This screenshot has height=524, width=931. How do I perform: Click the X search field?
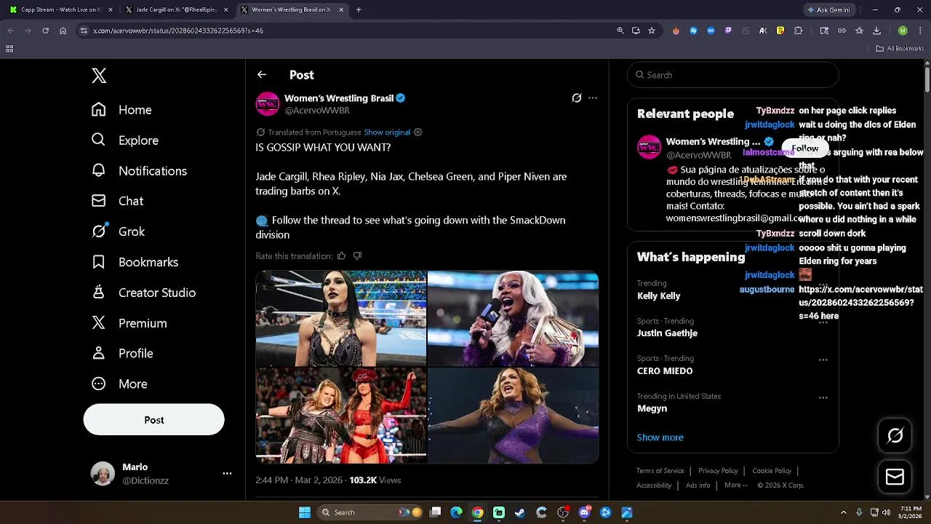733,75
